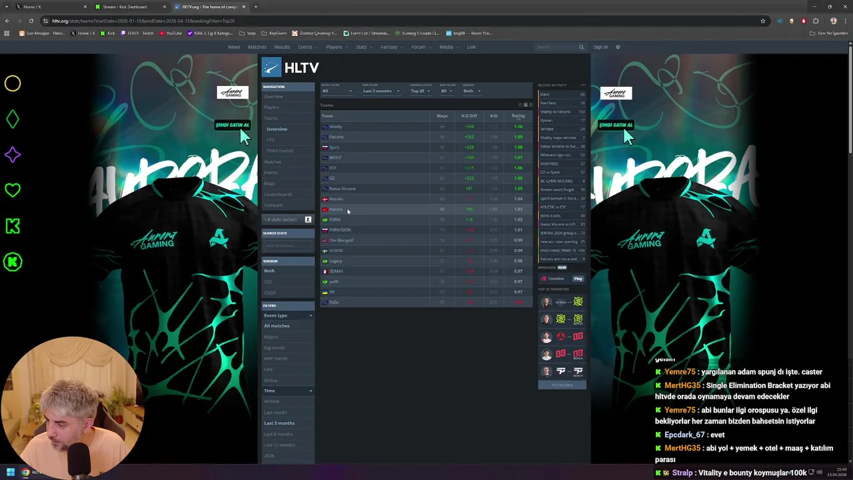Screen dimensions: 853x480
Task: Select version CS2 in the sidebar
Action: tap(269, 281)
